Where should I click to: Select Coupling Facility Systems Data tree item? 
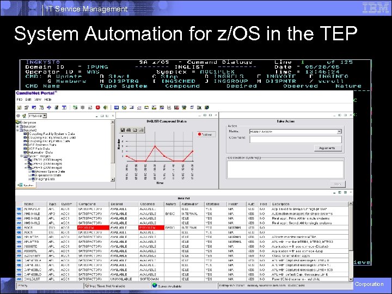coord(52,134)
